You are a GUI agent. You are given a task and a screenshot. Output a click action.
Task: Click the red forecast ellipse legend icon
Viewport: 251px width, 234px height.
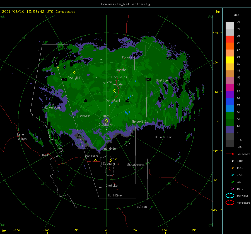point(230,203)
